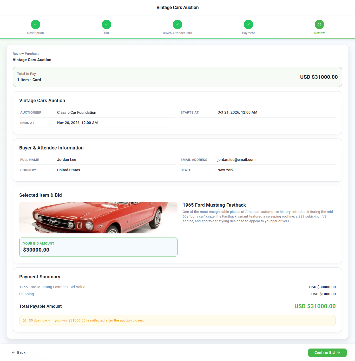Click the '1 Item - Card' text

[29, 80]
